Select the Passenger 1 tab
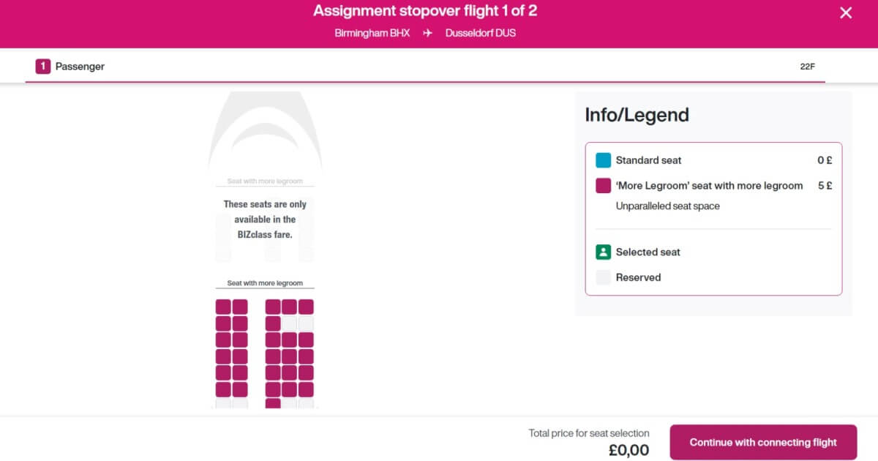The height and width of the screenshot is (461, 878). click(x=70, y=67)
